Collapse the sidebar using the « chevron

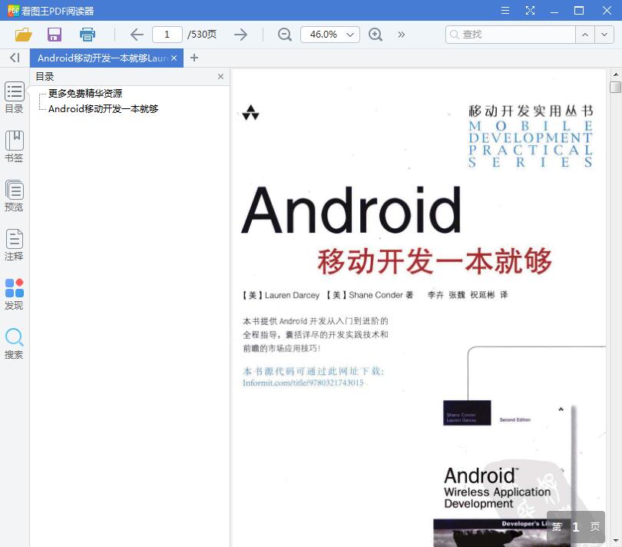click(14, 58)
